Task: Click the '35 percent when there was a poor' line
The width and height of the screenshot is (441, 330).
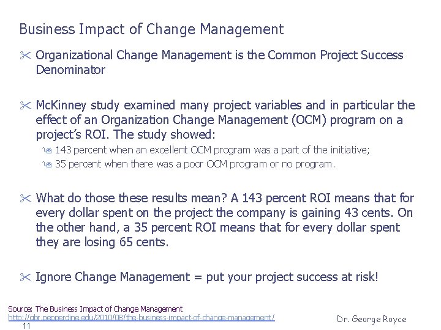Action: (195, 164)
